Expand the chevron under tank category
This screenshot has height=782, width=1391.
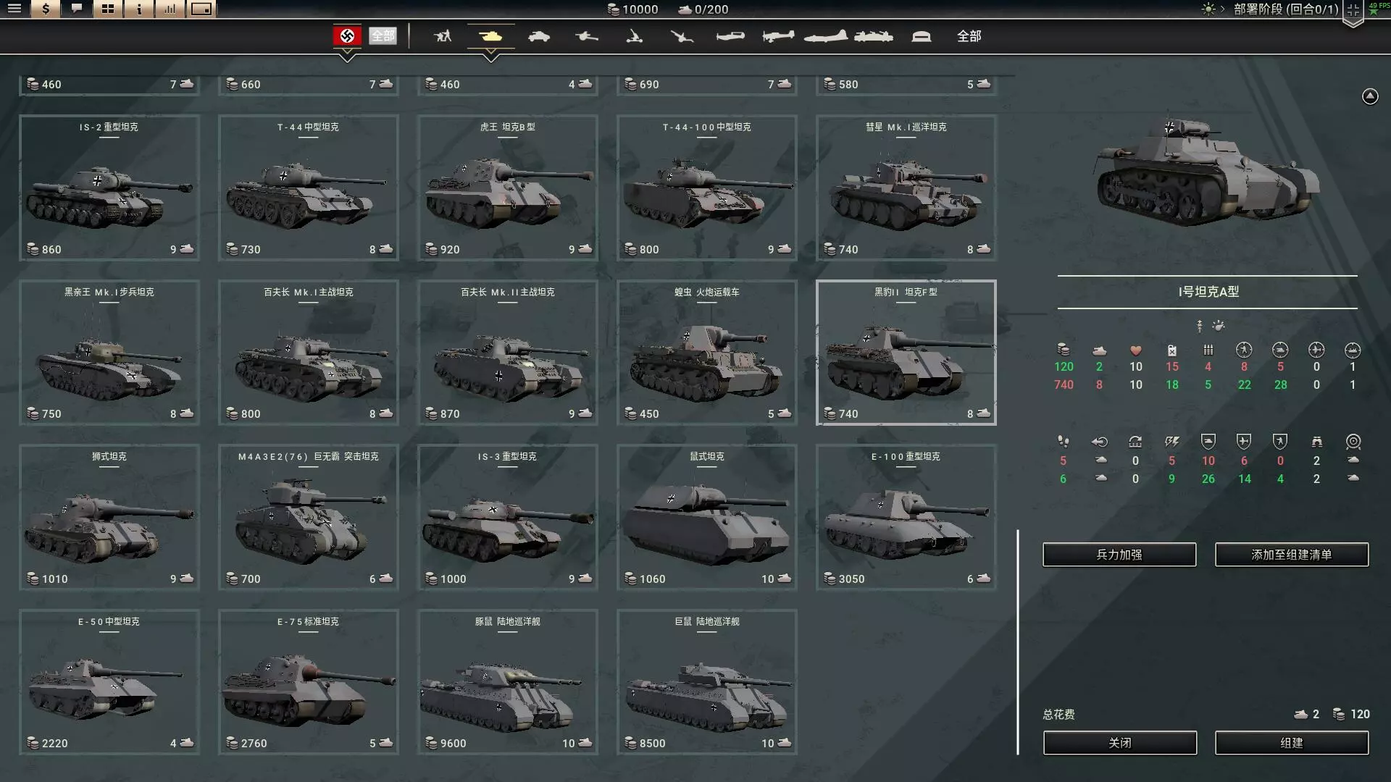(490, 56)
